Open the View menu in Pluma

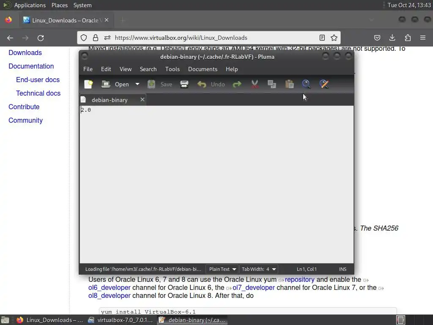(125, 69)
